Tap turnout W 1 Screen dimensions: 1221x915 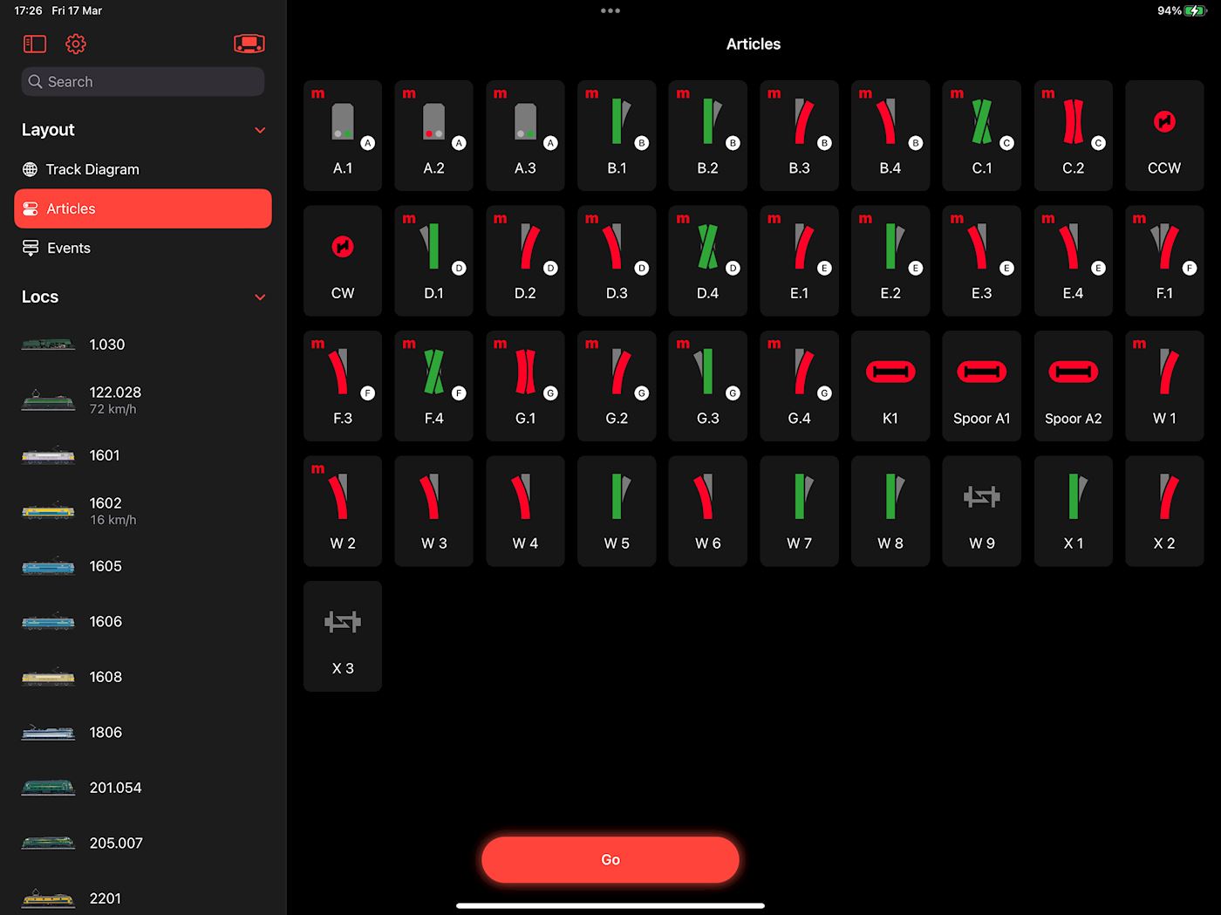tap(1164, 386)
